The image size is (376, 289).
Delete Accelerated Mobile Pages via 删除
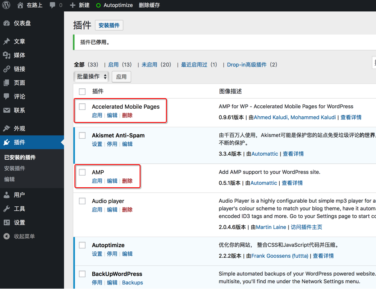click(x=127, y=115)
